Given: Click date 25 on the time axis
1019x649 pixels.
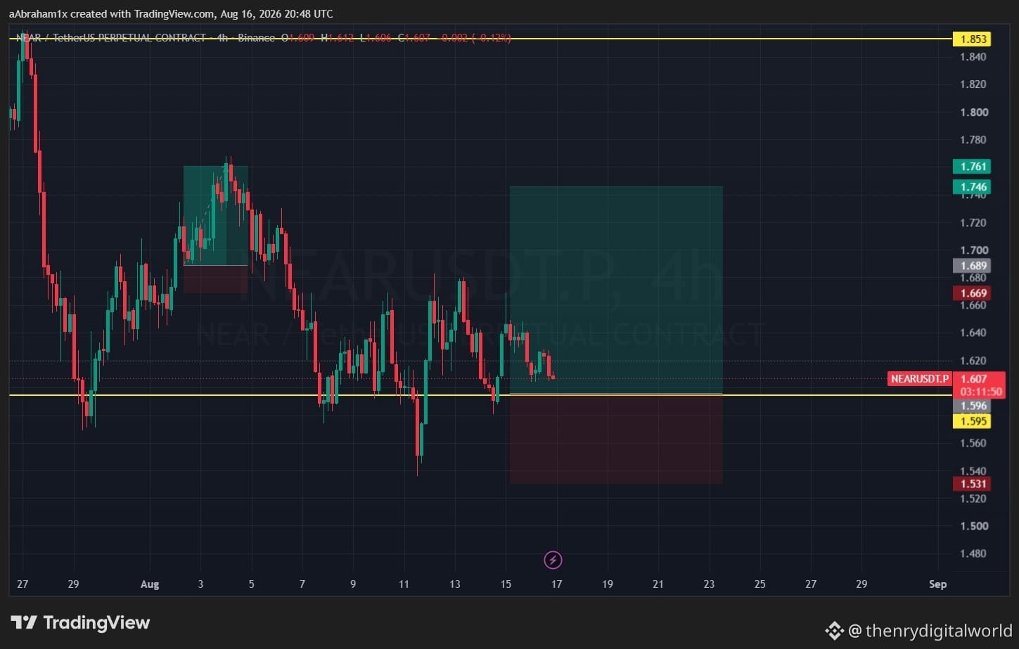Looking at the screenshot, I should click(x=760, y=584).
